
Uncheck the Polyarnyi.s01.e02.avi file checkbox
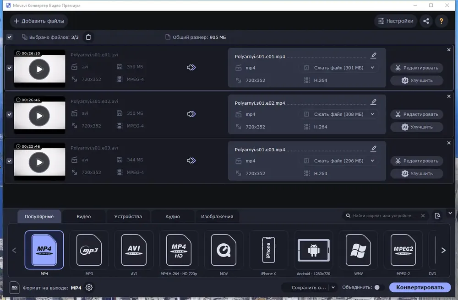tap(9, 114)
